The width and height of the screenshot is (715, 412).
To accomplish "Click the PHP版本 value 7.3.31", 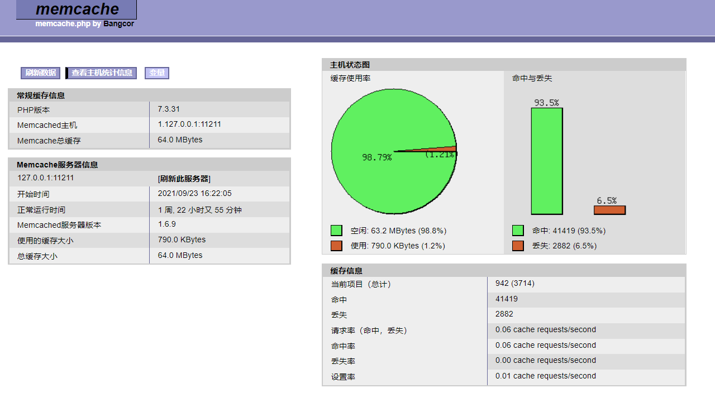I will (169, 109).
